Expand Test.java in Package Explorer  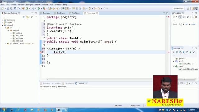pyautogui.click(x=11, y=33)
